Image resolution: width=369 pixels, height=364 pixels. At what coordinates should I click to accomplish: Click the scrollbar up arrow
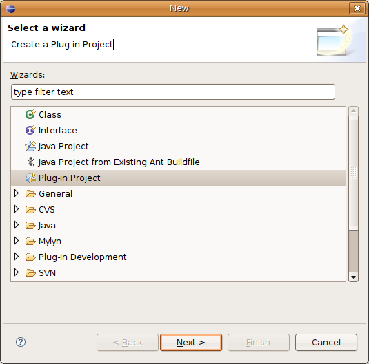coord(353,111)
